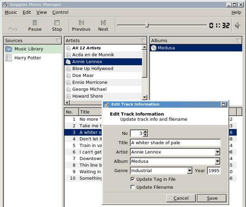Open the Music menu
The image size is (246, 207).
[11, 12]
